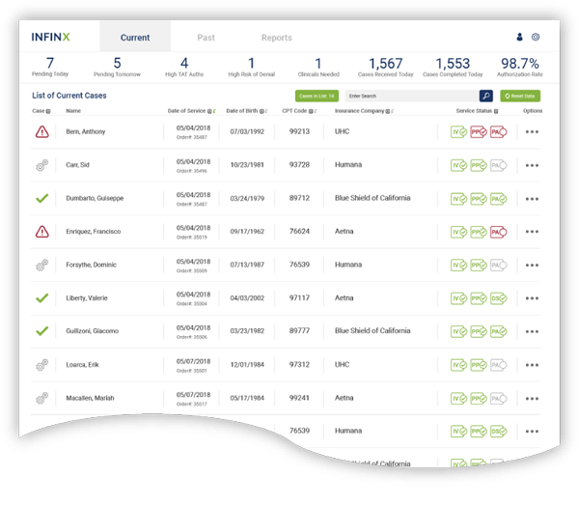Click gray PA status for Carr, Sid
This screenshot has height=505, width=579.
[x=499, y=165]
